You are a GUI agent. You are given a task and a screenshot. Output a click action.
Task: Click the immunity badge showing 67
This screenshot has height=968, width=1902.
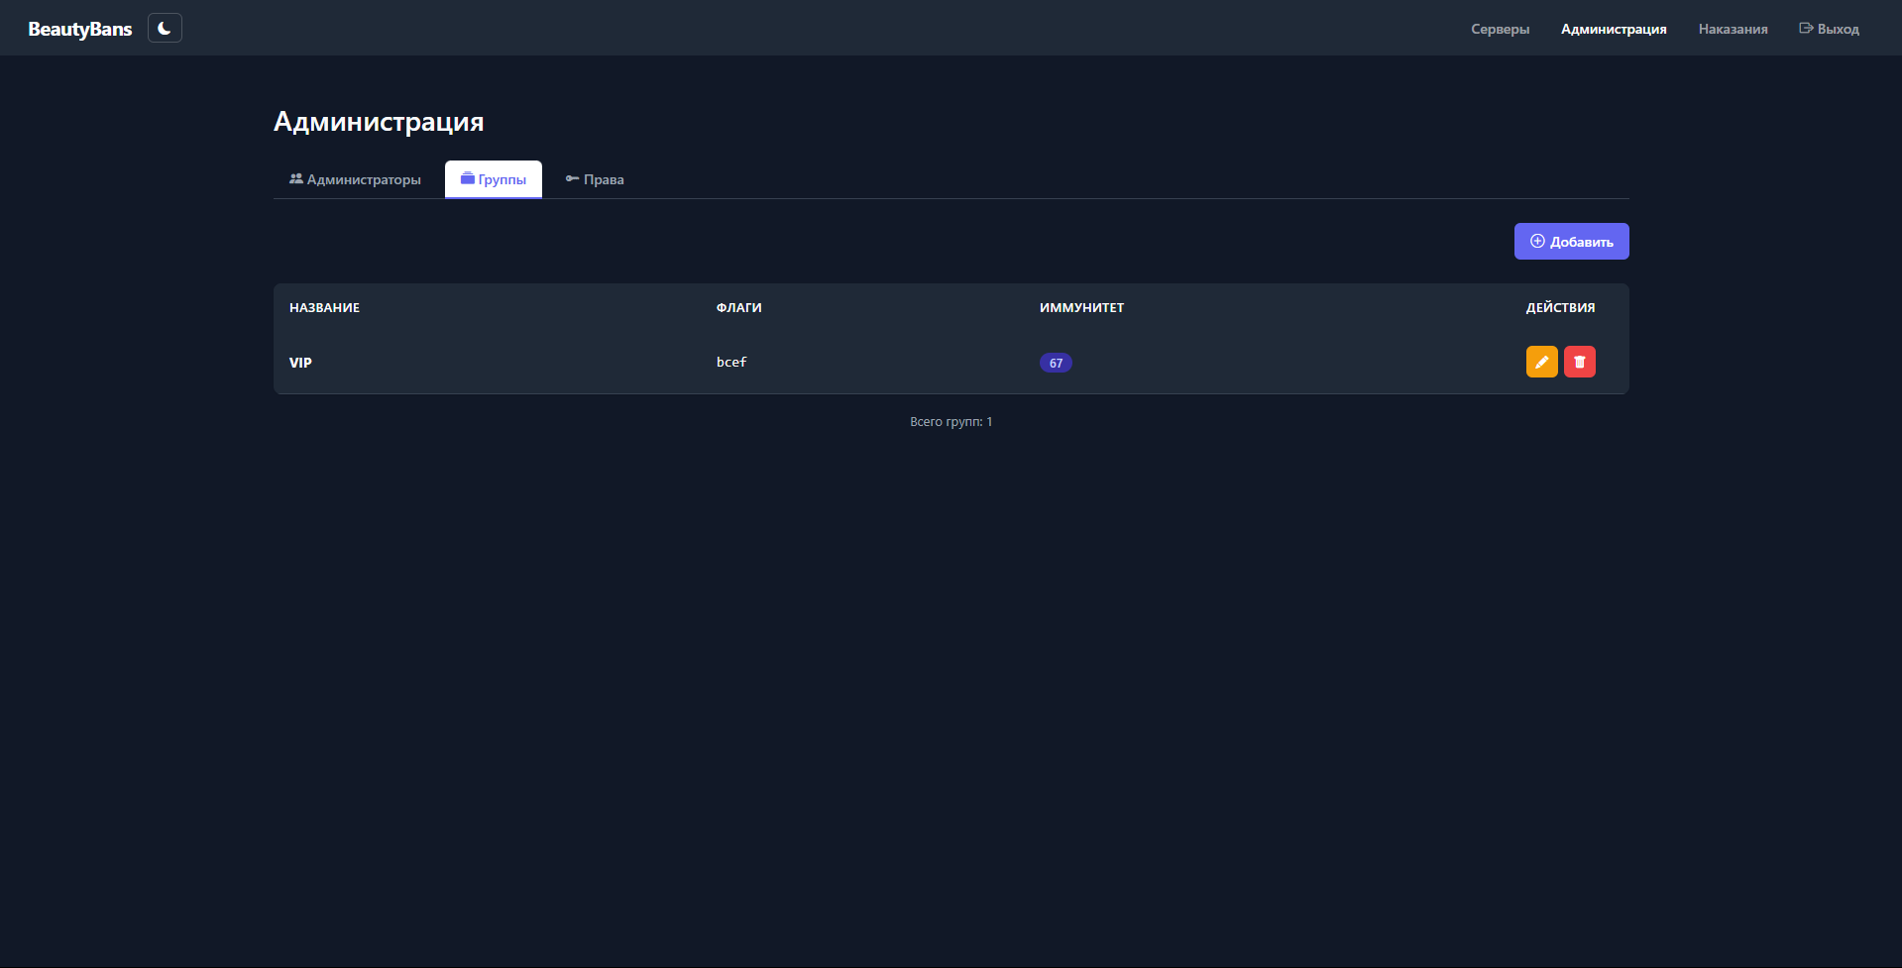[x=1056, y=363]
